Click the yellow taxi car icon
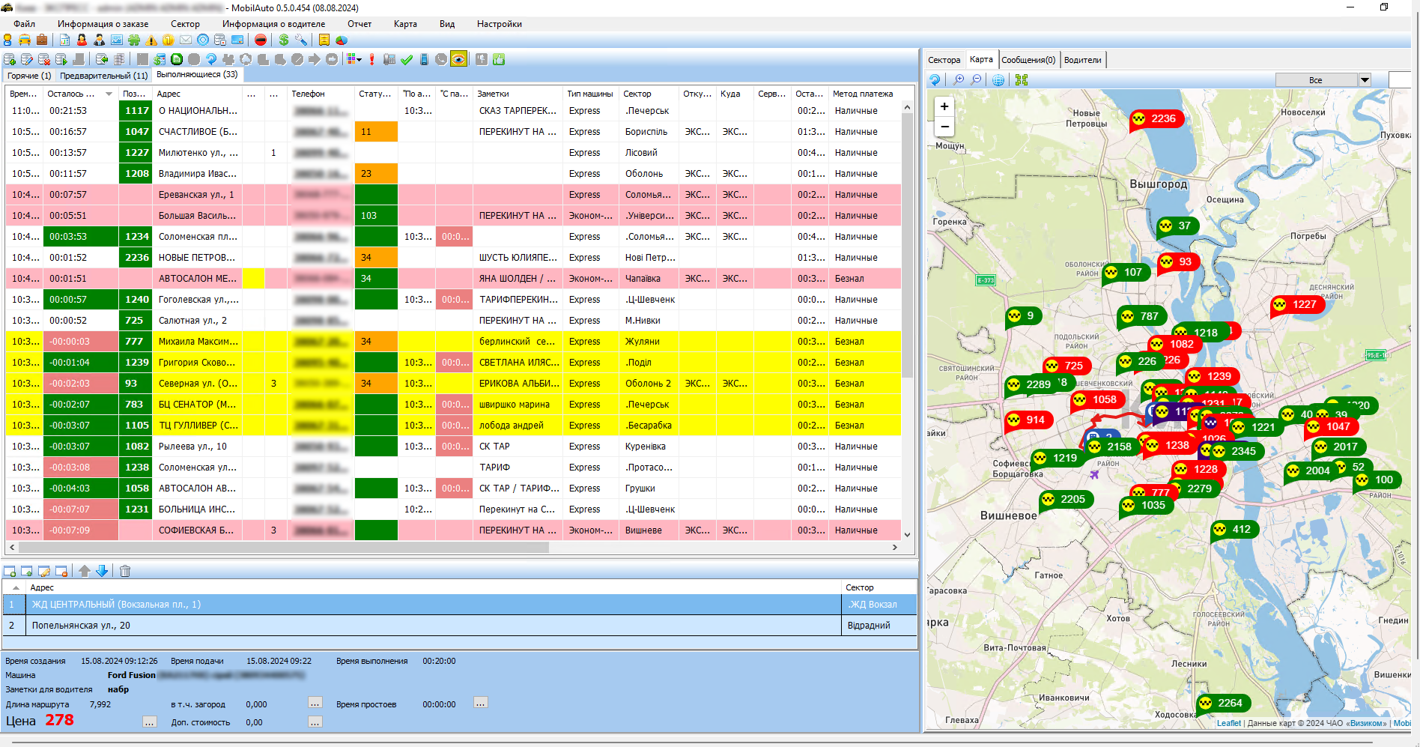 pos(25,40)
